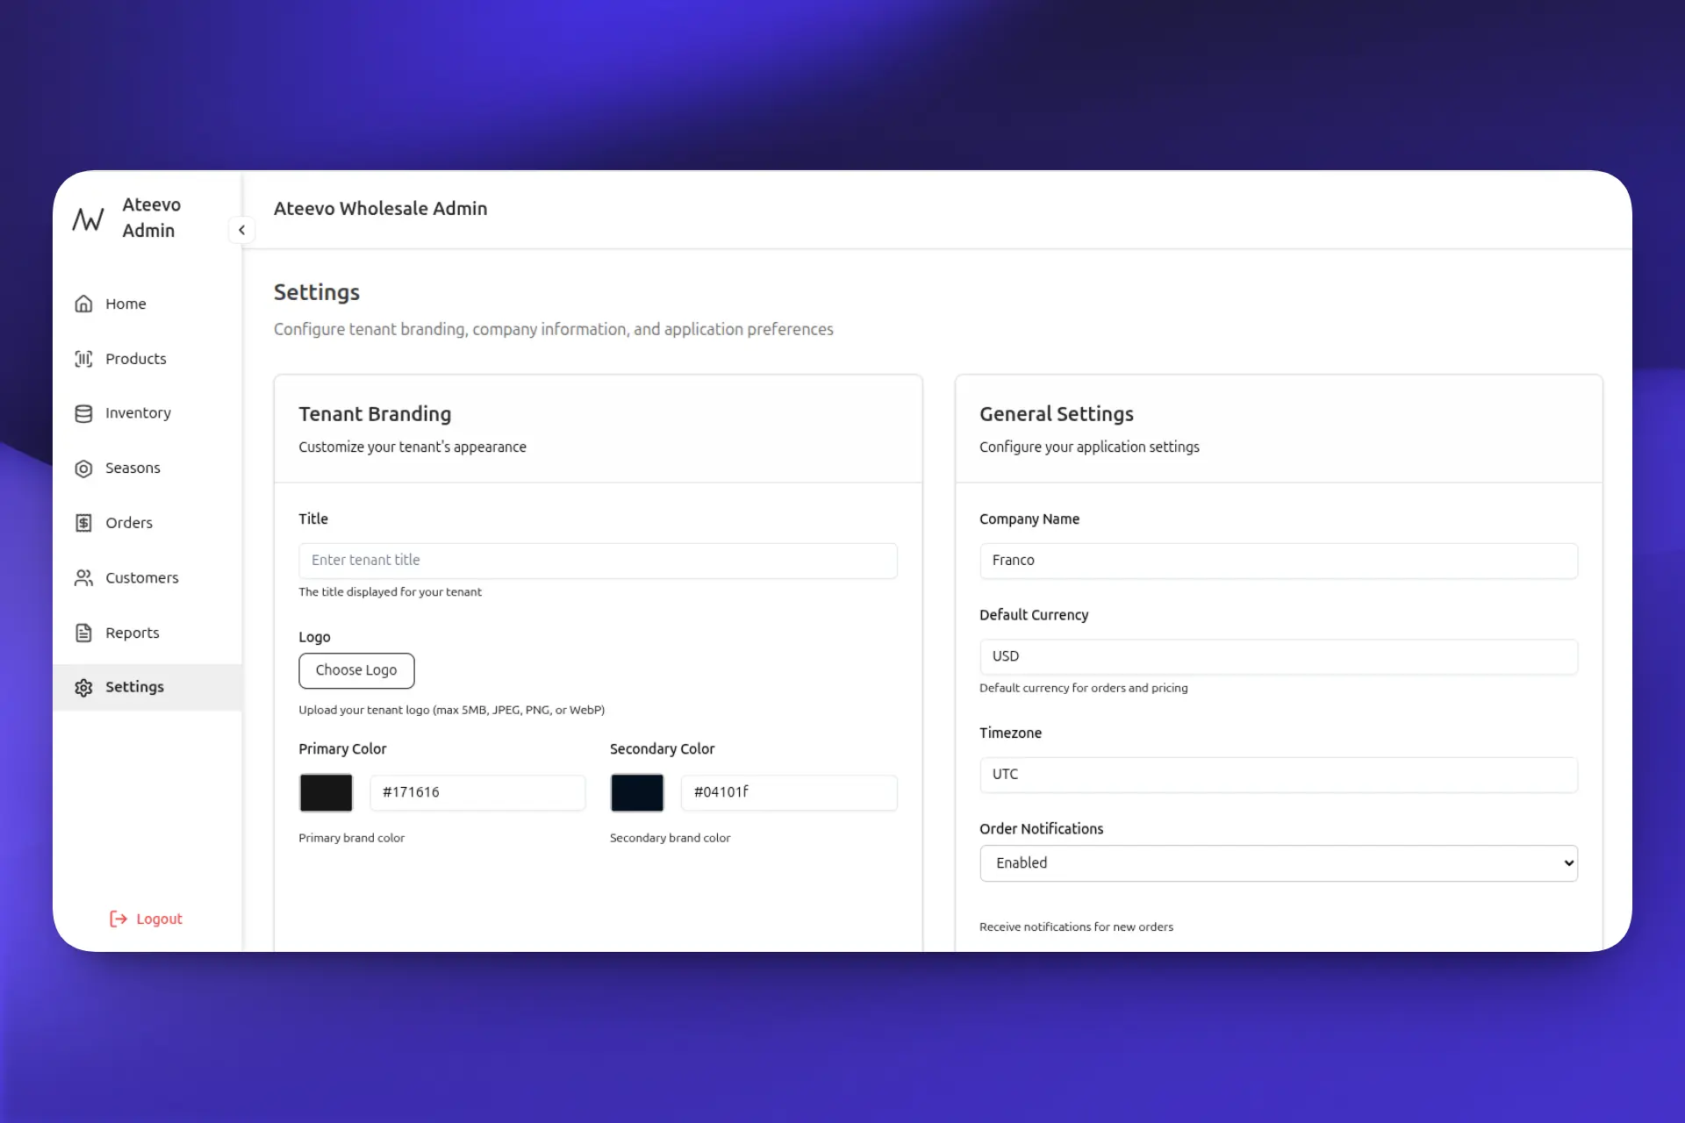1685x1123 pixels.
Task: Click the secondary color hex field #04101f
Action: click(x=789, y=792)
